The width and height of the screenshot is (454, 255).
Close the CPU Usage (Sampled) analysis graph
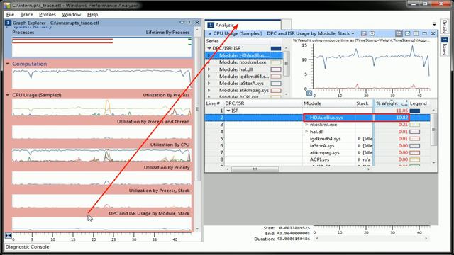point(433,33)
